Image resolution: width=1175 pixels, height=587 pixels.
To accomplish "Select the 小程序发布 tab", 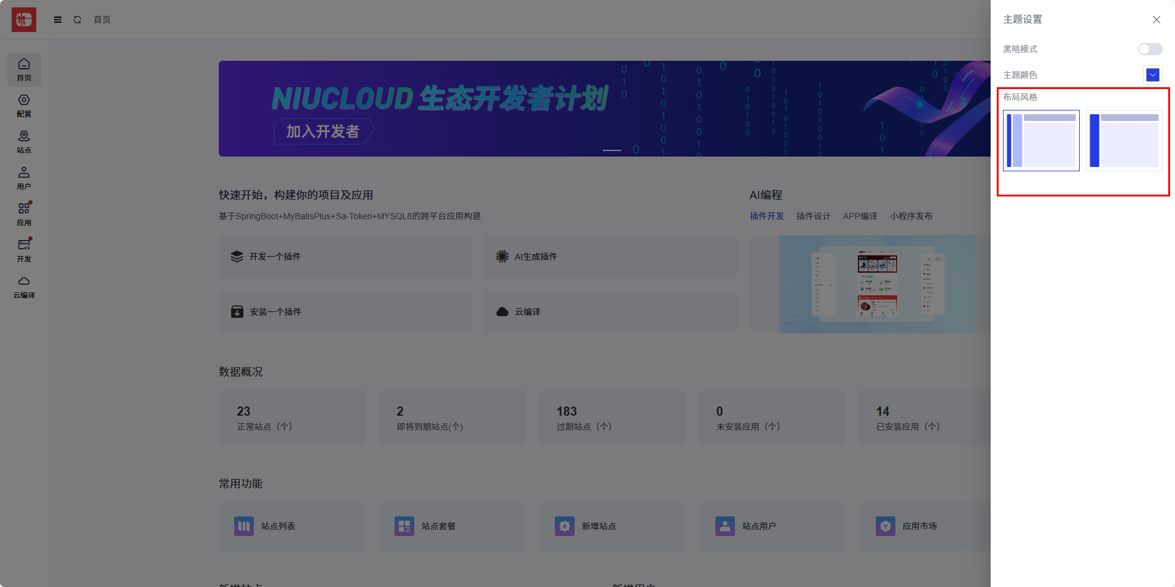I will 911,216.
